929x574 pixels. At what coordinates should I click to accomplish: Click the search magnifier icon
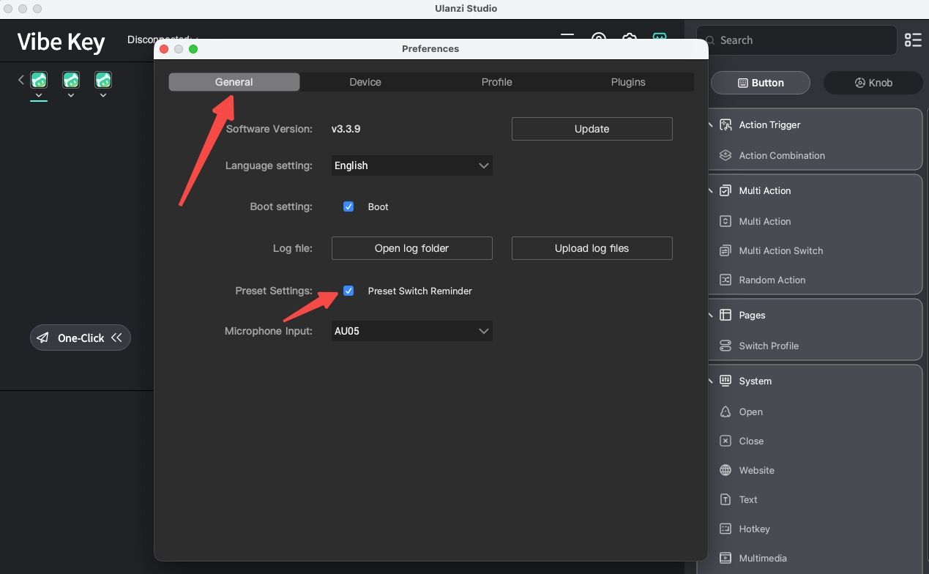[x=709, y=40]
